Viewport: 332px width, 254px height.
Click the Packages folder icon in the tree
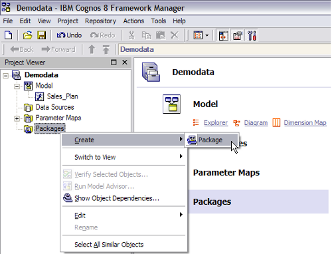point(28,129)
